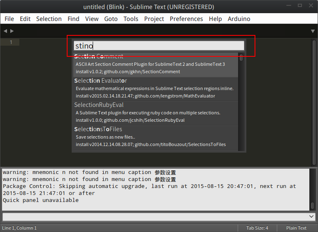Viewport: 318px width, 232px height.
Task: Open the Find menu
Action: tap(73, 19)
